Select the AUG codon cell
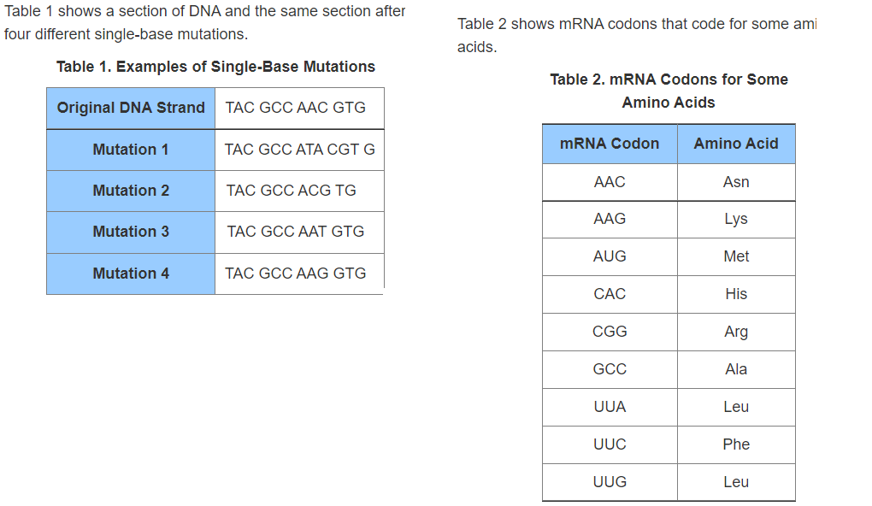The width and height of the screenshot is (872, 506). click(x=610, y=256)
